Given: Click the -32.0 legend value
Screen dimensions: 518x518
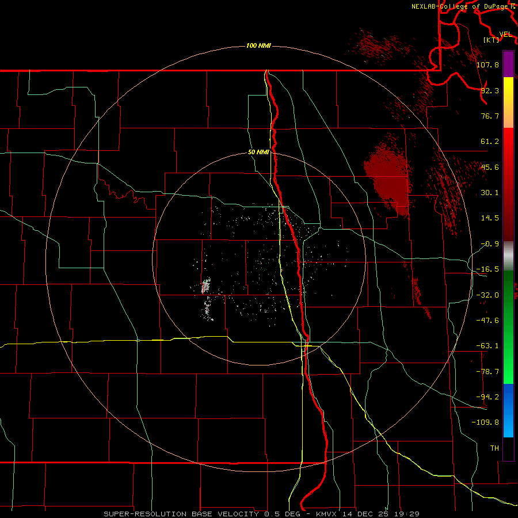Looking at the screenshot, I should [x=487, y=295].
